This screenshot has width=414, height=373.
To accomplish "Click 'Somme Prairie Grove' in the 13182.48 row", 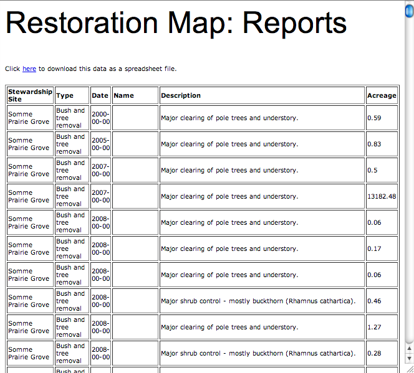I will pos(29,196).
